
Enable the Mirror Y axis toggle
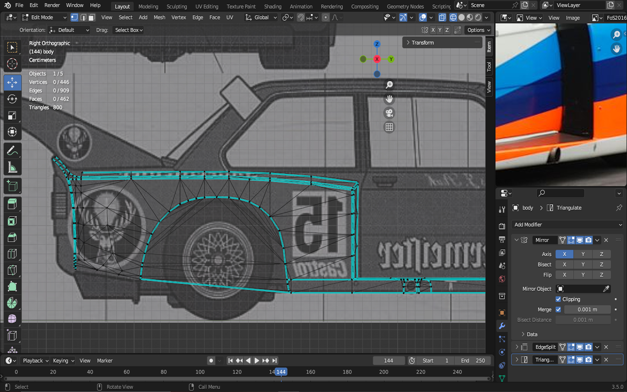[x=583, y=254]
